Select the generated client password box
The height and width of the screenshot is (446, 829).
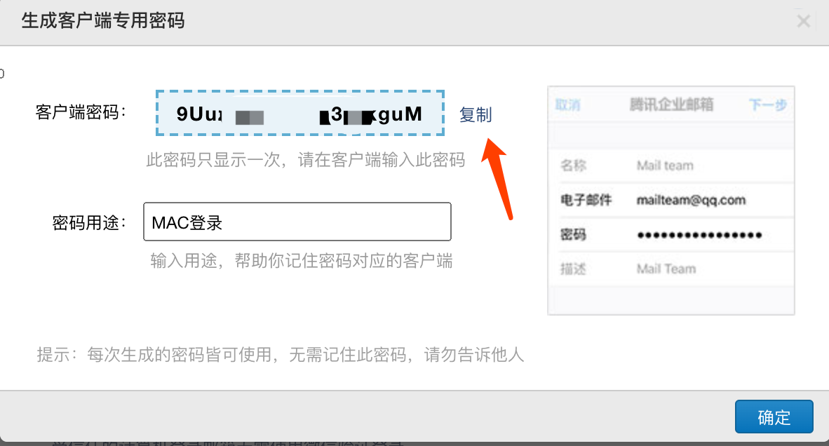pos(299,113)
